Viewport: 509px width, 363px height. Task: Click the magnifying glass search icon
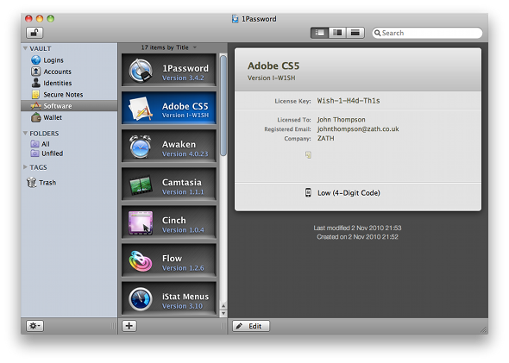pyautogui.click(x=377, y=33)
